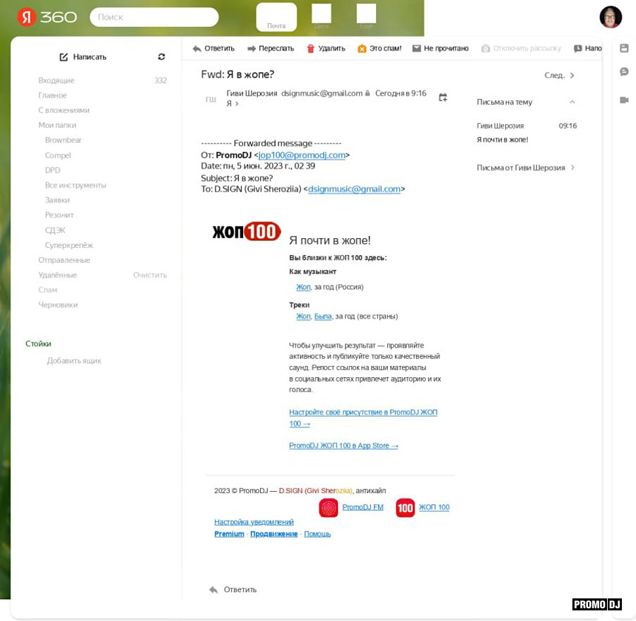Forward the email with Переслать
Image resolution: width=636 pixels, height=621 pixels.
tap(271, 49)
